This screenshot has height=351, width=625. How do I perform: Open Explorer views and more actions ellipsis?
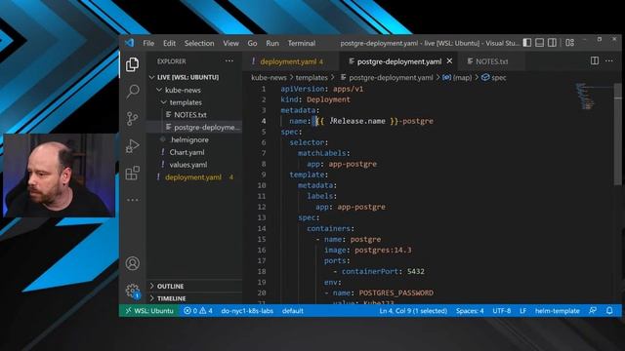pyautogui.click(x=229, y=60)
